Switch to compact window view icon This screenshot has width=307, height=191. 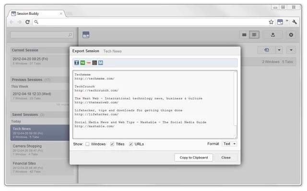[x=244, y=35]
